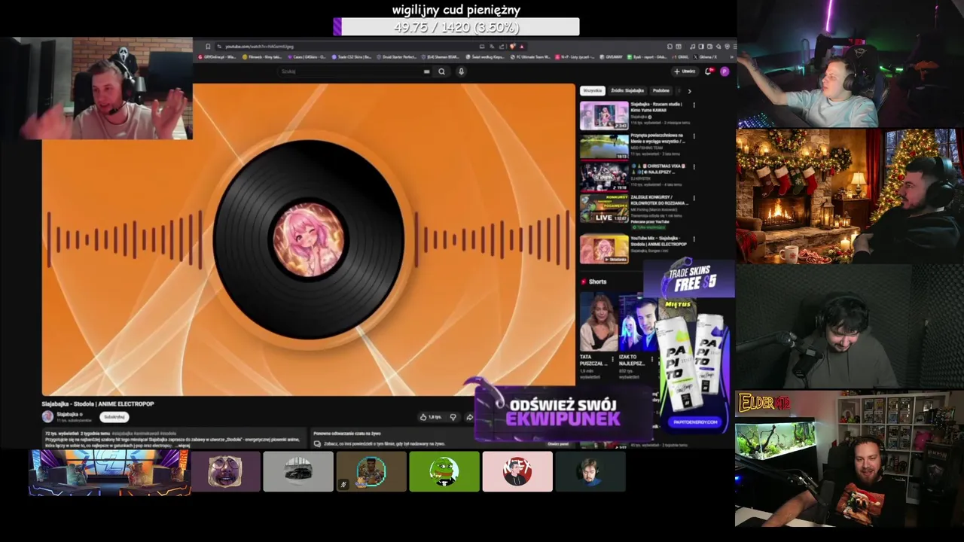Select the car avatar tile

298,471
